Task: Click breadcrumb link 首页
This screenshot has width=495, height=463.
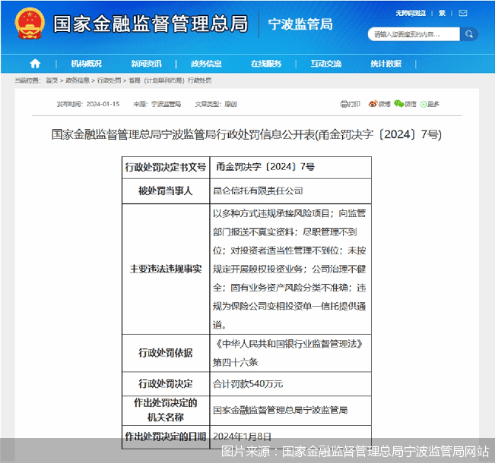Action: click(x=52, y=80)
